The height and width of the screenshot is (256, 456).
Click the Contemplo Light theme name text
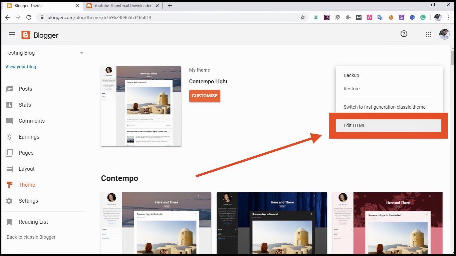click(x=208, y=81)
